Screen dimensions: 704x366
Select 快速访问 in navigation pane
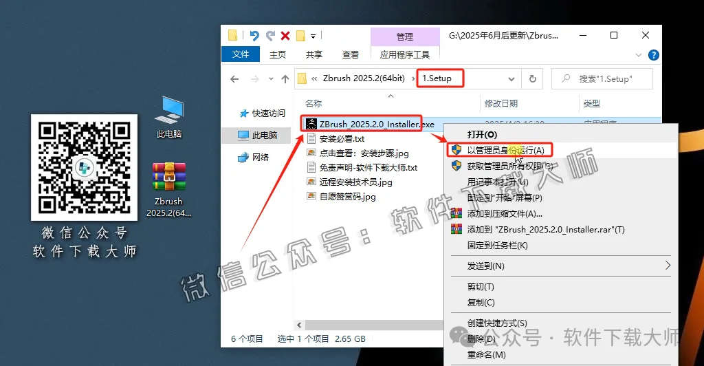click(263, 113)
